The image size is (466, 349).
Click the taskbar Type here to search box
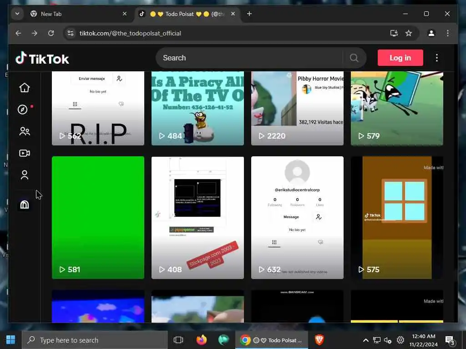coord(95,340)
